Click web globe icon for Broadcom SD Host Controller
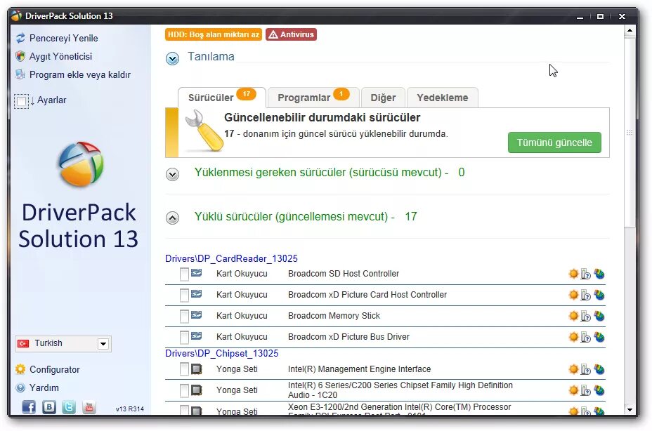This screenshot has width=652, height=431. [599, 274]
